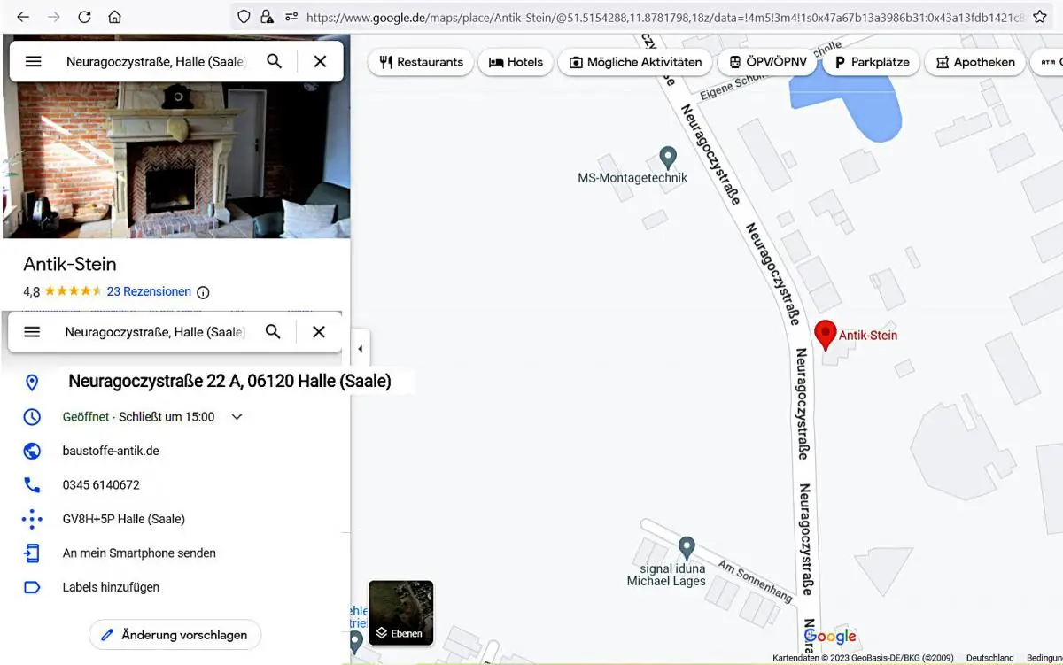Click the info icon beside the reviews count
The height and width of the screenshot is (665, 1063).
(203, 292)
